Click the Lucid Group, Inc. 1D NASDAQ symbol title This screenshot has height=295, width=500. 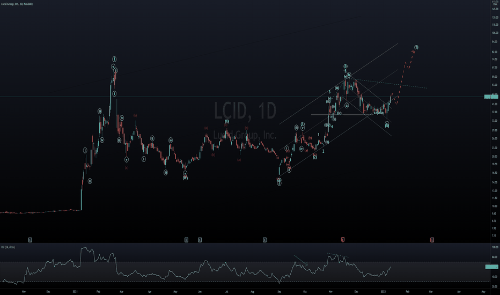[17, 4]
